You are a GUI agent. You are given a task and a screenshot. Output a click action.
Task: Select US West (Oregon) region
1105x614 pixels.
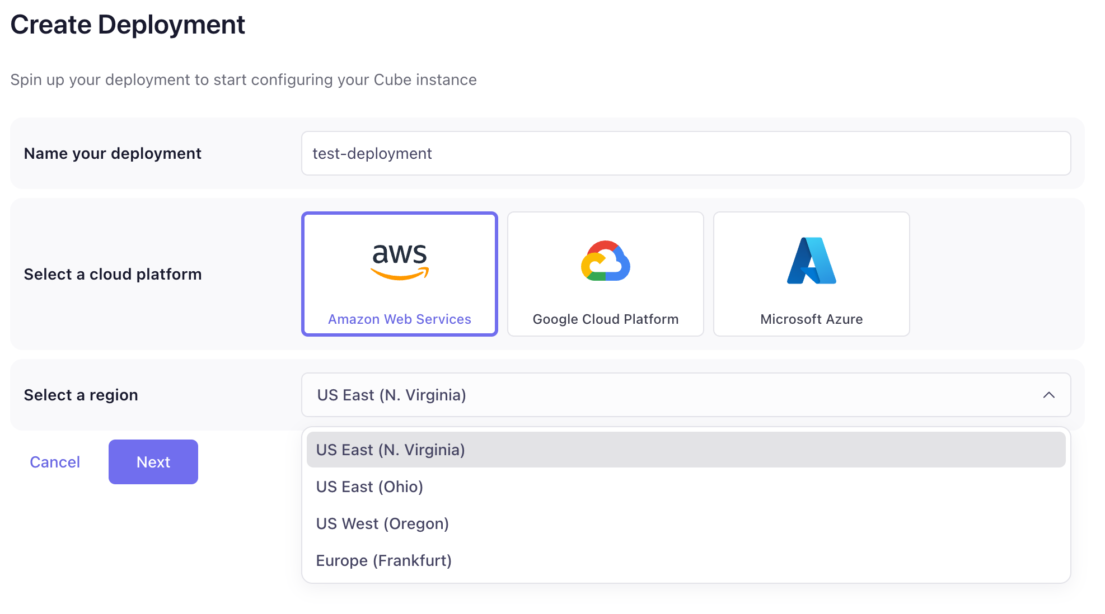click(x=686, y=523)
